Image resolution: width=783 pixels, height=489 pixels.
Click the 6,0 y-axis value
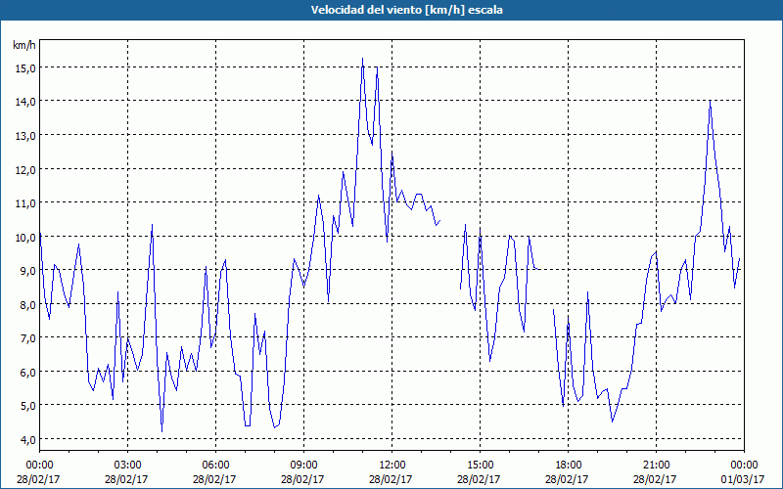coord(27,372)
